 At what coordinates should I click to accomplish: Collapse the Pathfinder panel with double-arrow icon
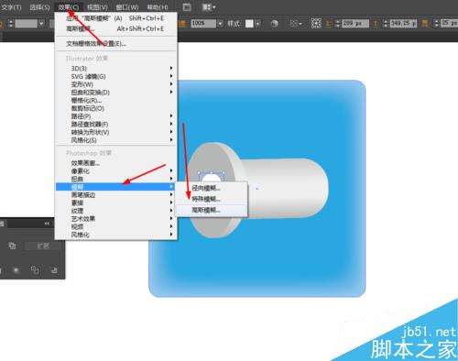[47, 224]
